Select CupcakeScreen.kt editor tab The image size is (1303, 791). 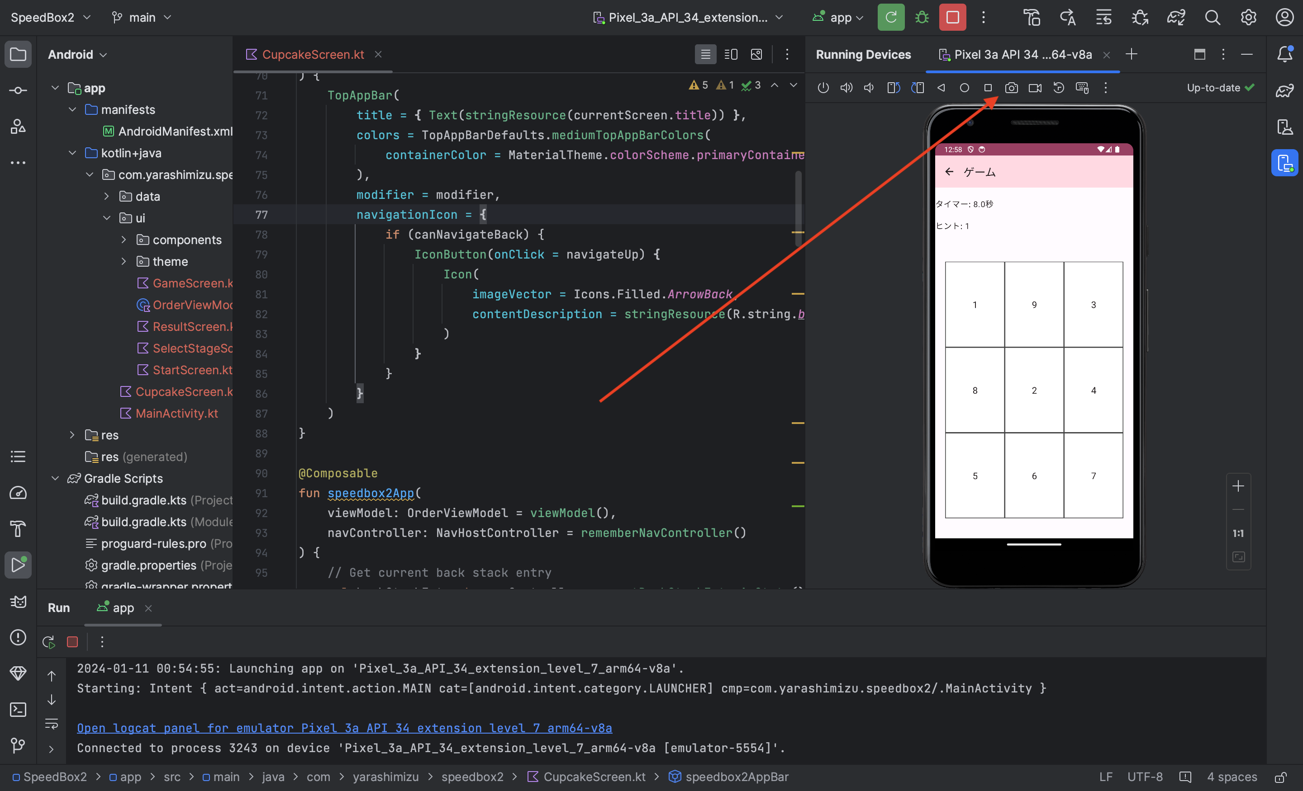313,54
